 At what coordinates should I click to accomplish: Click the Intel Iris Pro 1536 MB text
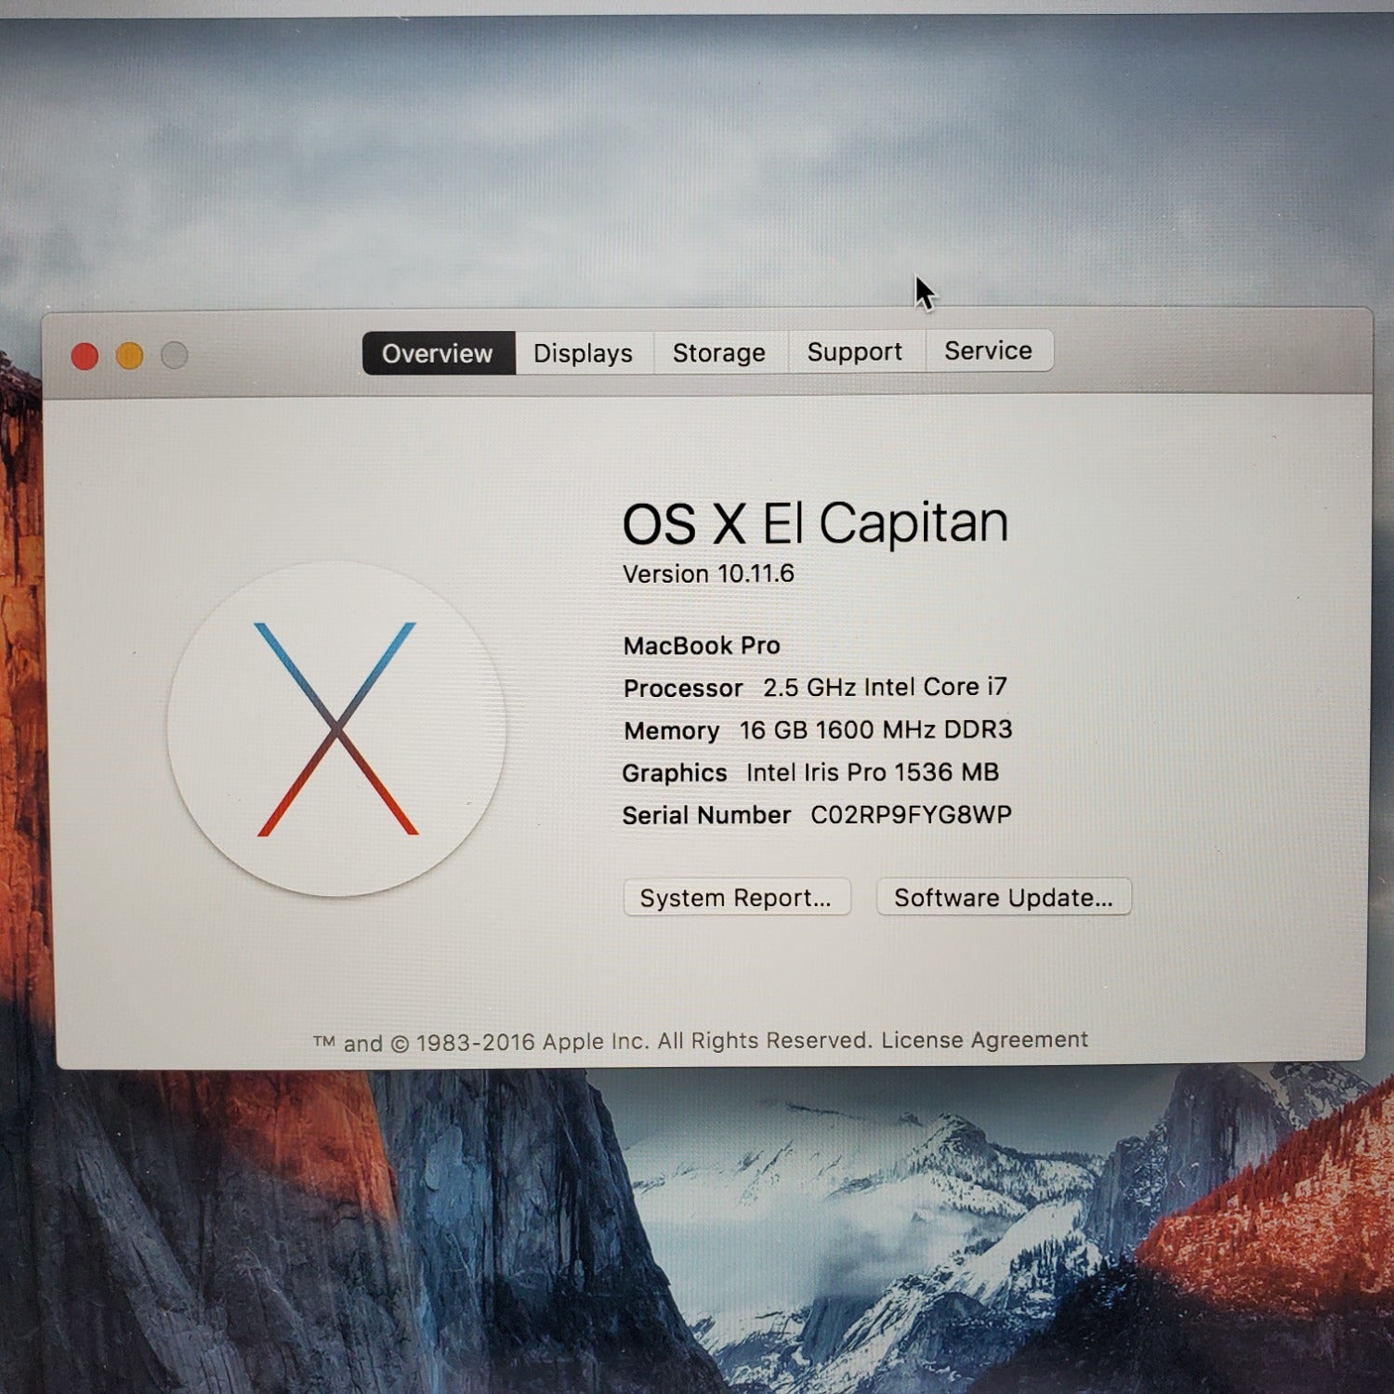tap(872, 772)
